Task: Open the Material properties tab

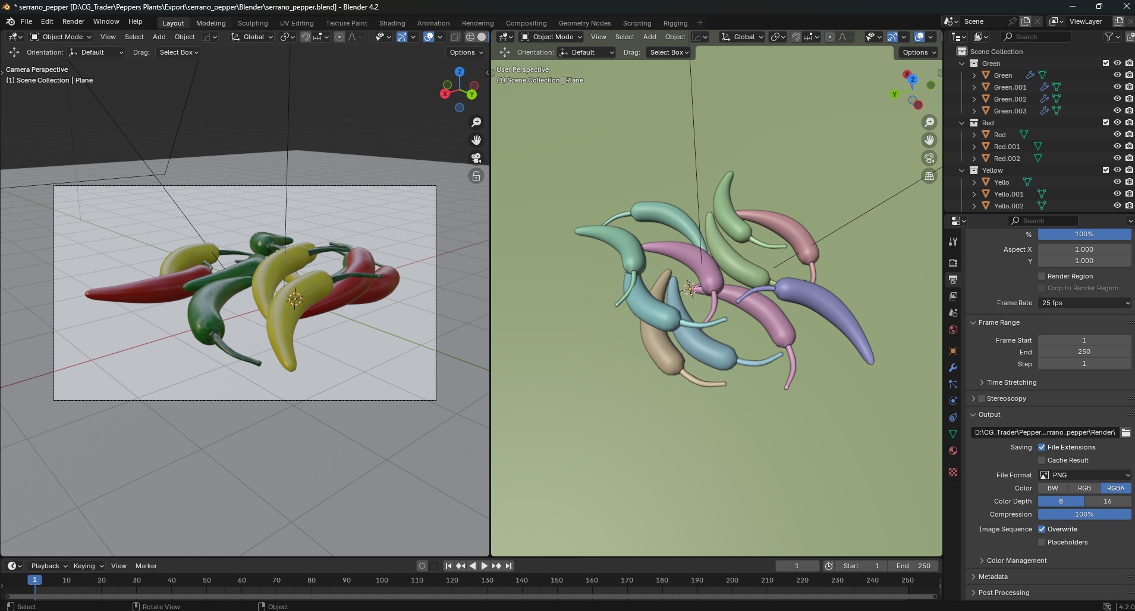Action: 953,451
